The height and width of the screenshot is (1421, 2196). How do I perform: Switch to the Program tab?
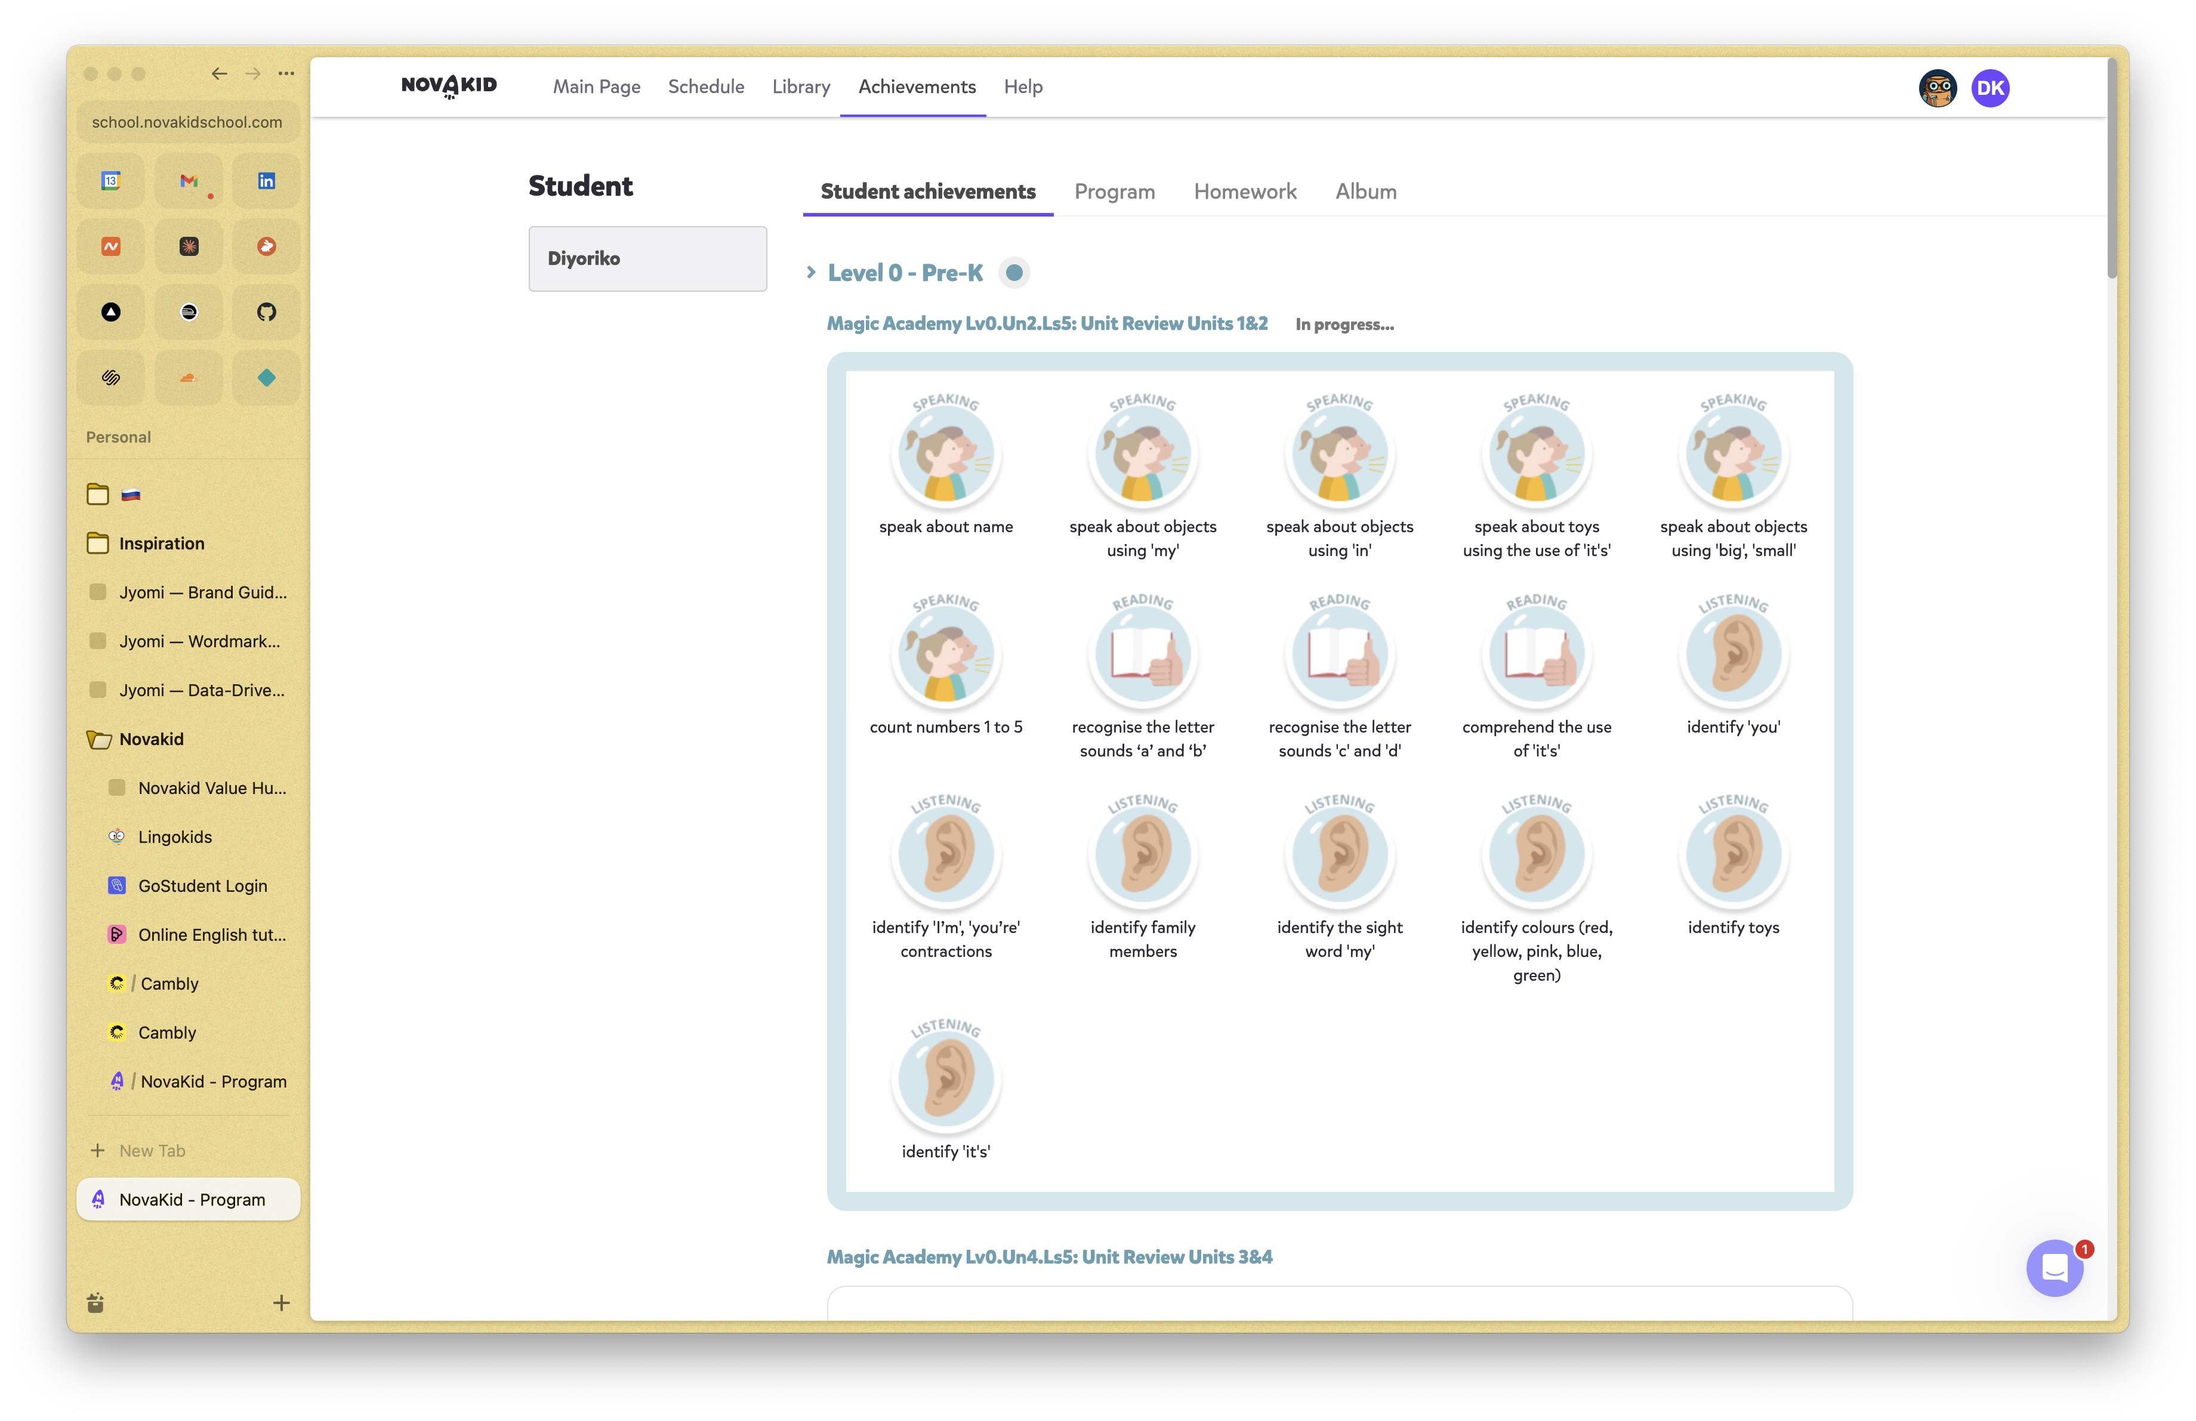(1114, 192)
